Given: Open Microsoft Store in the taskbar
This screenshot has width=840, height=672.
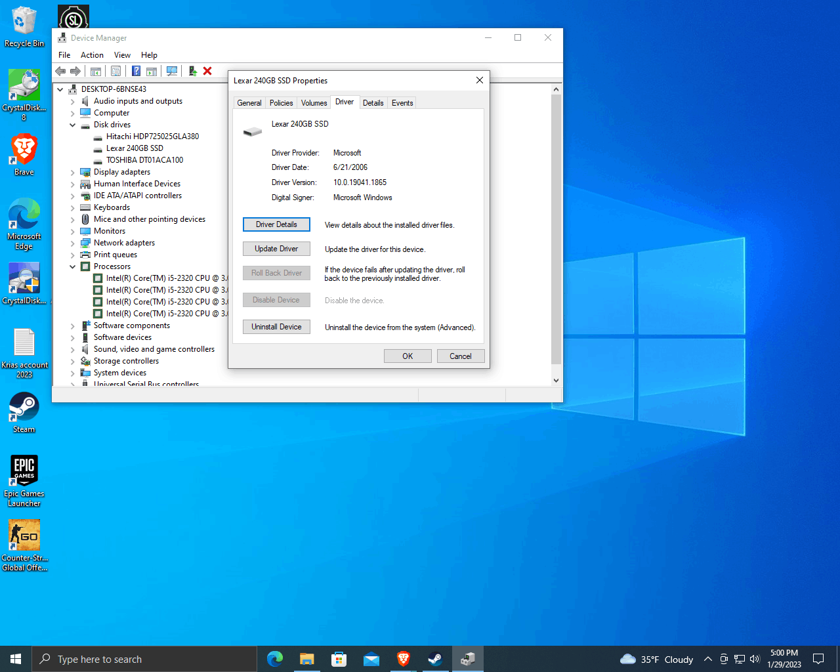Looking at the screenshot, I should [x=339, y=659].
